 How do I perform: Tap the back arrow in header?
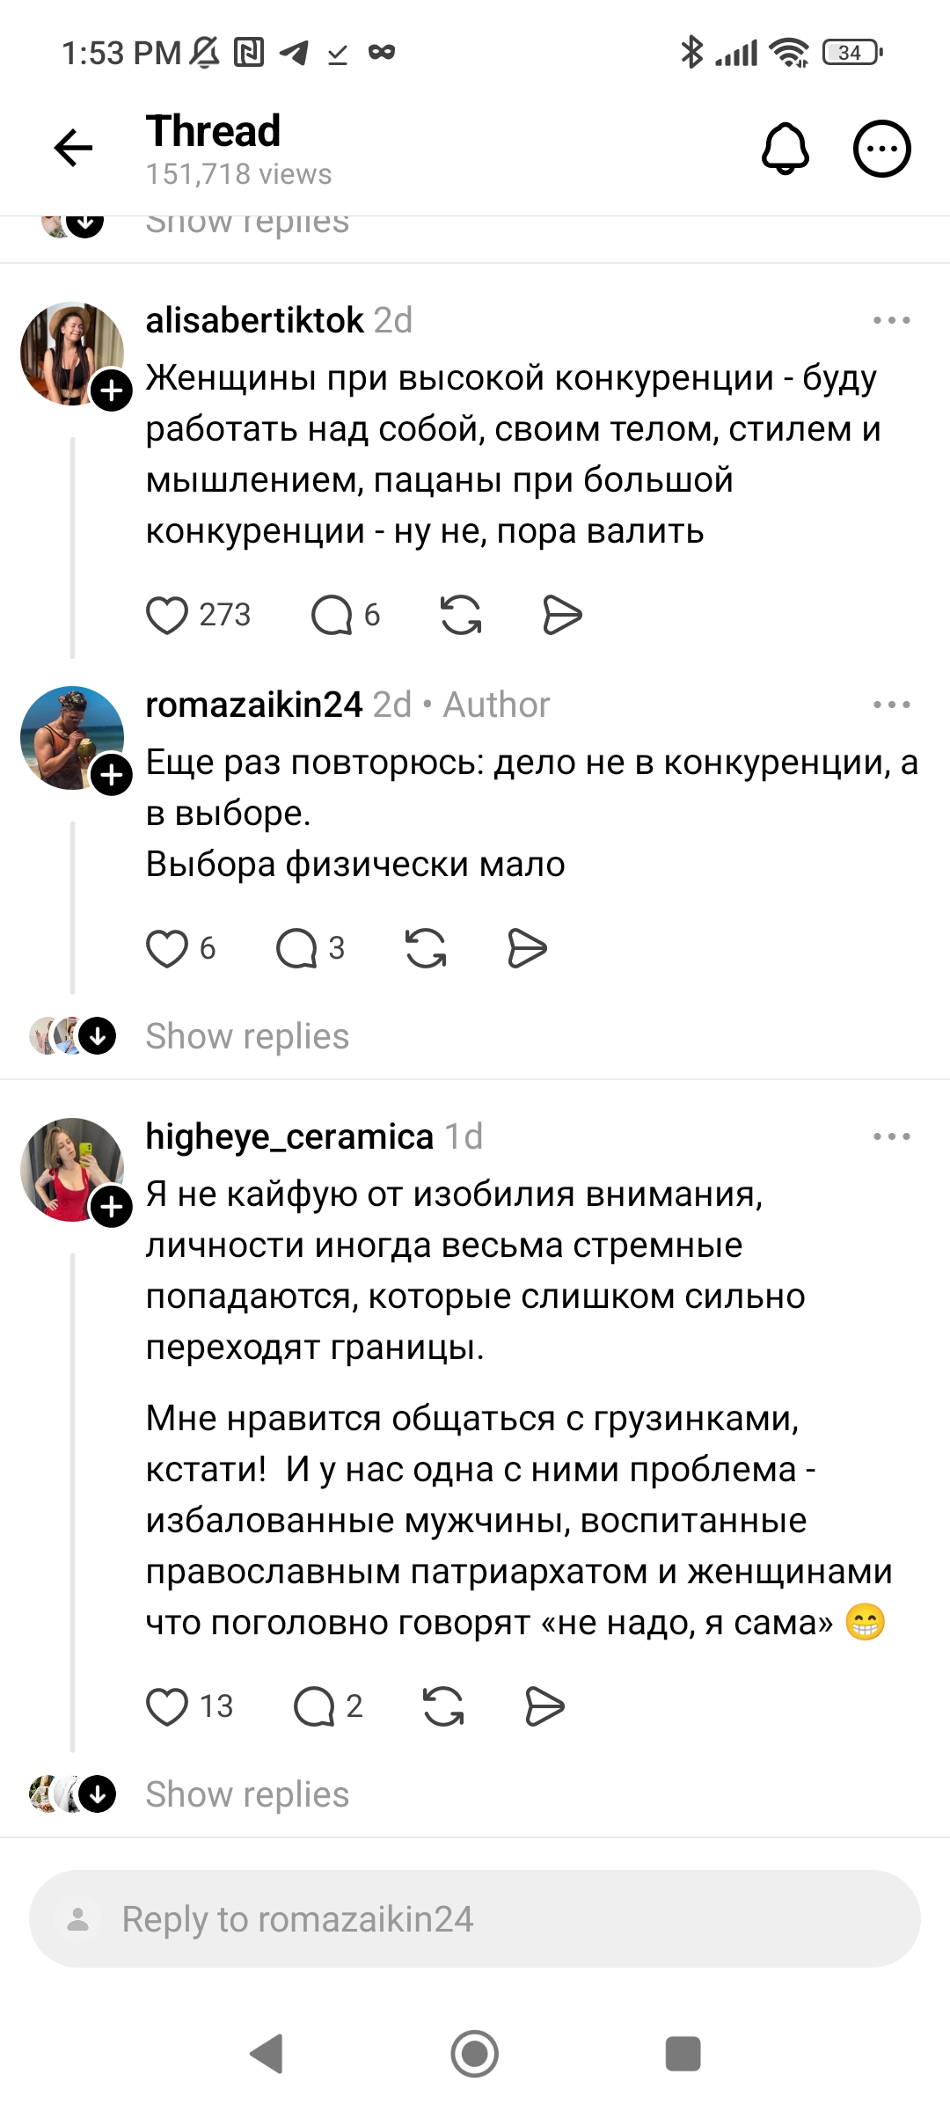point(74,148)
